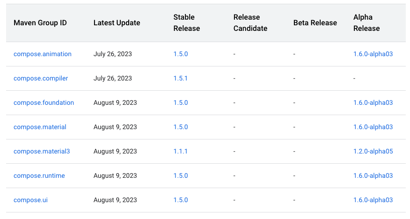
Task: Open compose.runtime alpha release 1.6.0-alpha03
Action: (373, 175)
